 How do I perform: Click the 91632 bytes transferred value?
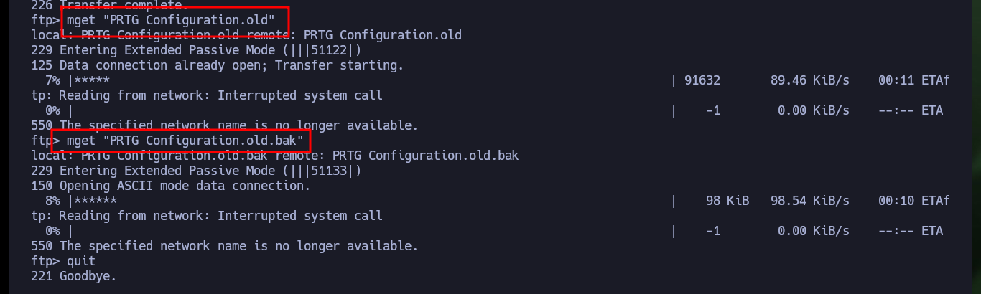tap(702, 80)
